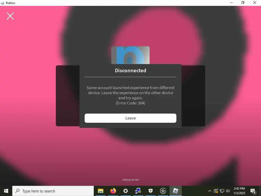The image size is (261, 196).
Task: Open Windows Security shield in the taskbar
Action: click(x=150, y=191)
